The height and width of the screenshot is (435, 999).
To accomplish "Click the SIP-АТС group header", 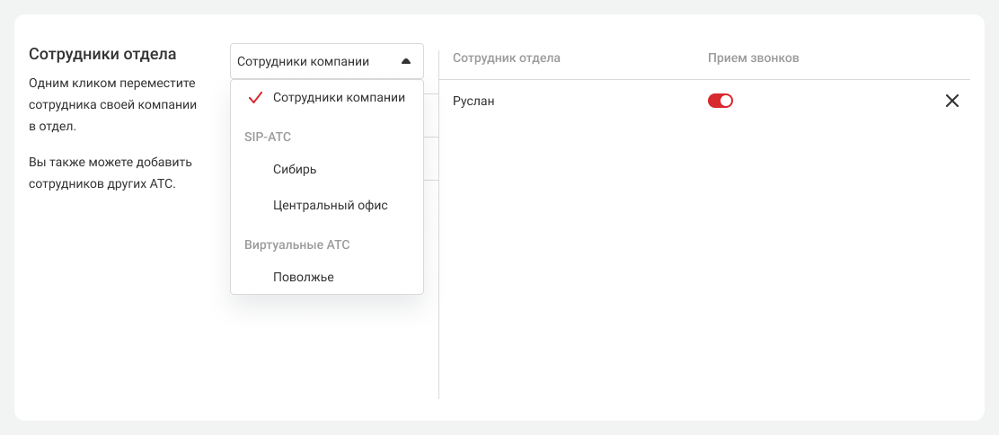I will point(268,137).
